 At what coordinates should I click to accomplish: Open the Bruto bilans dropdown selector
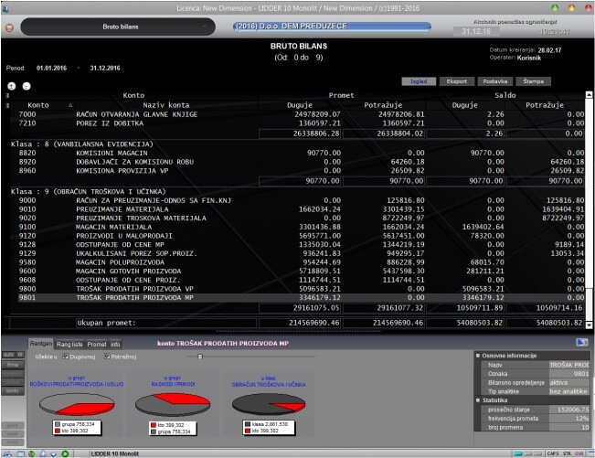point(118,27)
